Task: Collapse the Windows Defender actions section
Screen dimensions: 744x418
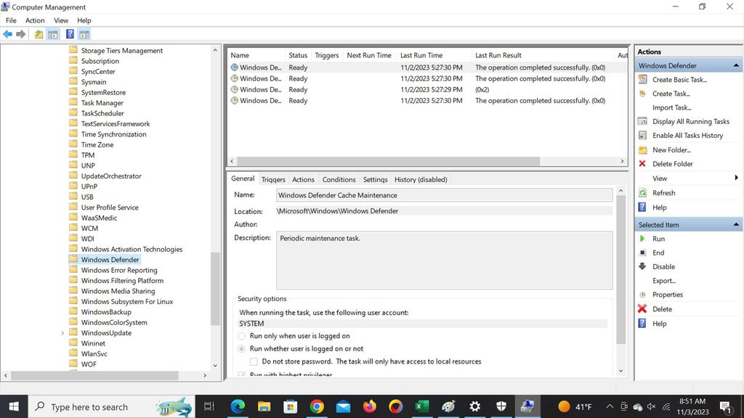Action: 735,65
